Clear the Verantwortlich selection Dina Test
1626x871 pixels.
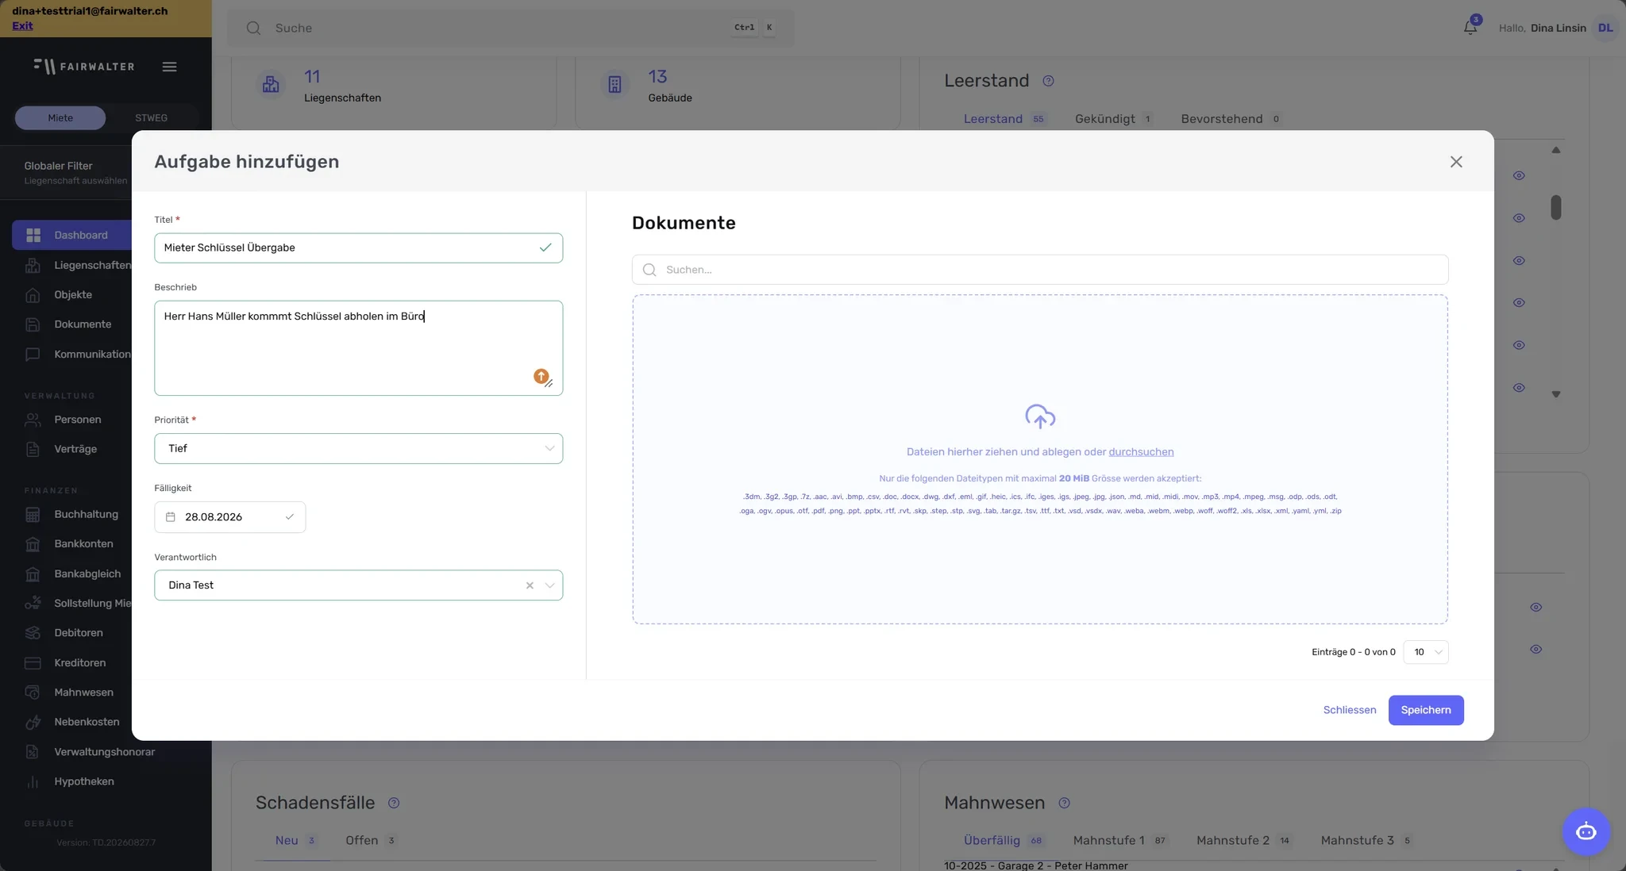(530, 585)
